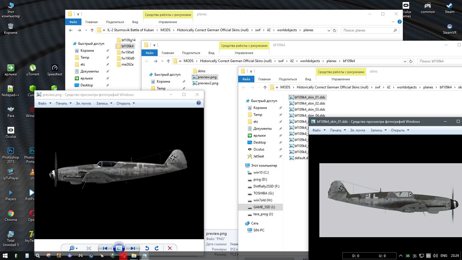This screenshot has height=260, width=462.
Task: Open uTorrent desktop shortcut
Action: (33, 70)
